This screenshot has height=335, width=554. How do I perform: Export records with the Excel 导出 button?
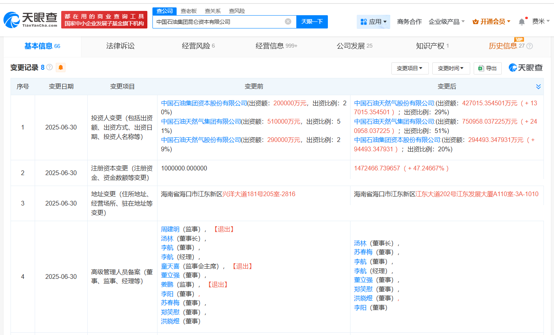[x=487, y=68]
